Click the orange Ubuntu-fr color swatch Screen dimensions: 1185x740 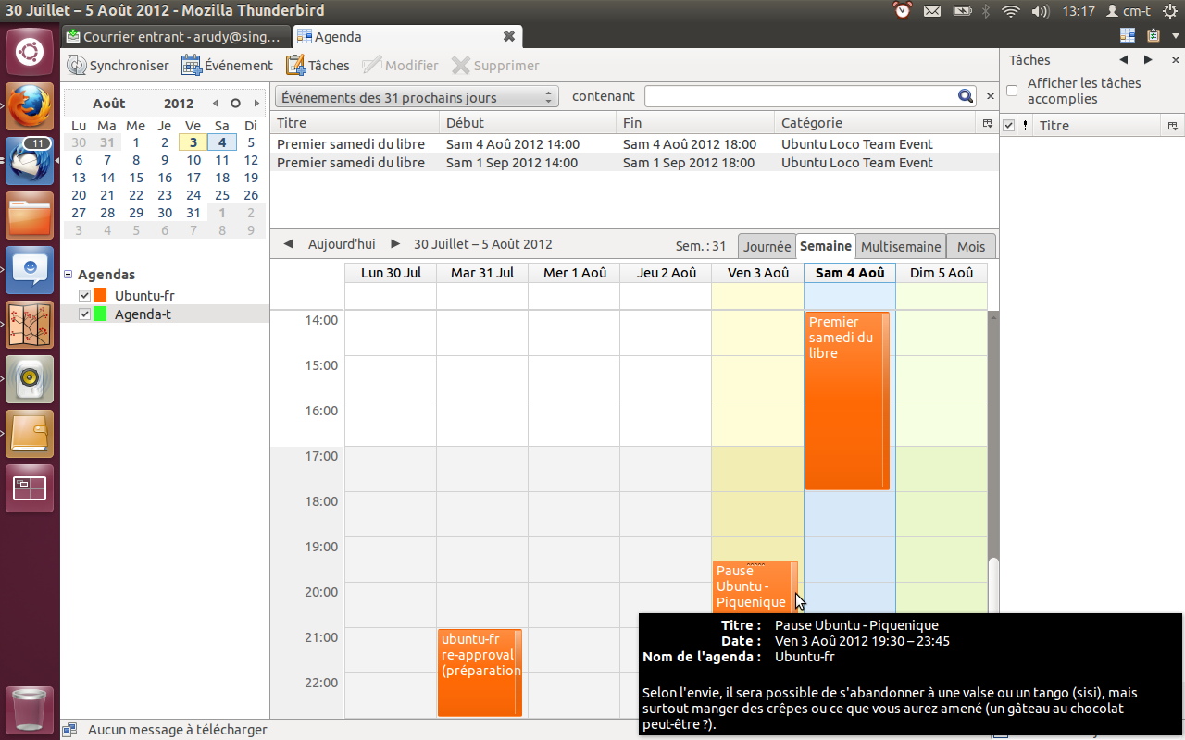click(101, 295)
